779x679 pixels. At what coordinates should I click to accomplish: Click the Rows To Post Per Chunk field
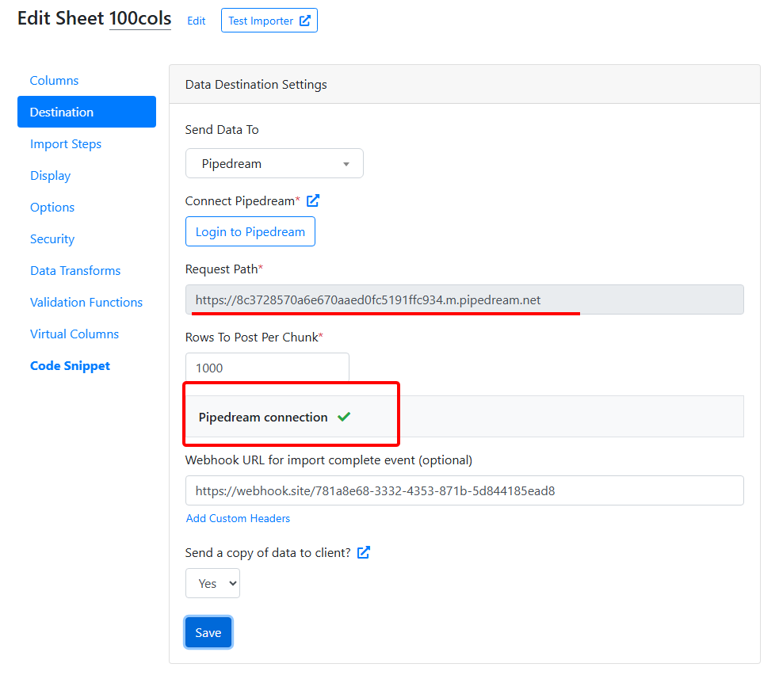pos(267,368)
